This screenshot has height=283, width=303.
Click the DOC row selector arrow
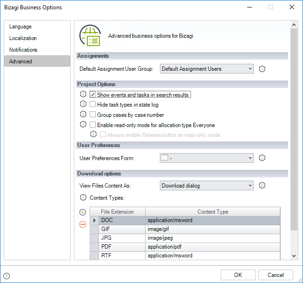pyautogui.click(x=94, y=220)
